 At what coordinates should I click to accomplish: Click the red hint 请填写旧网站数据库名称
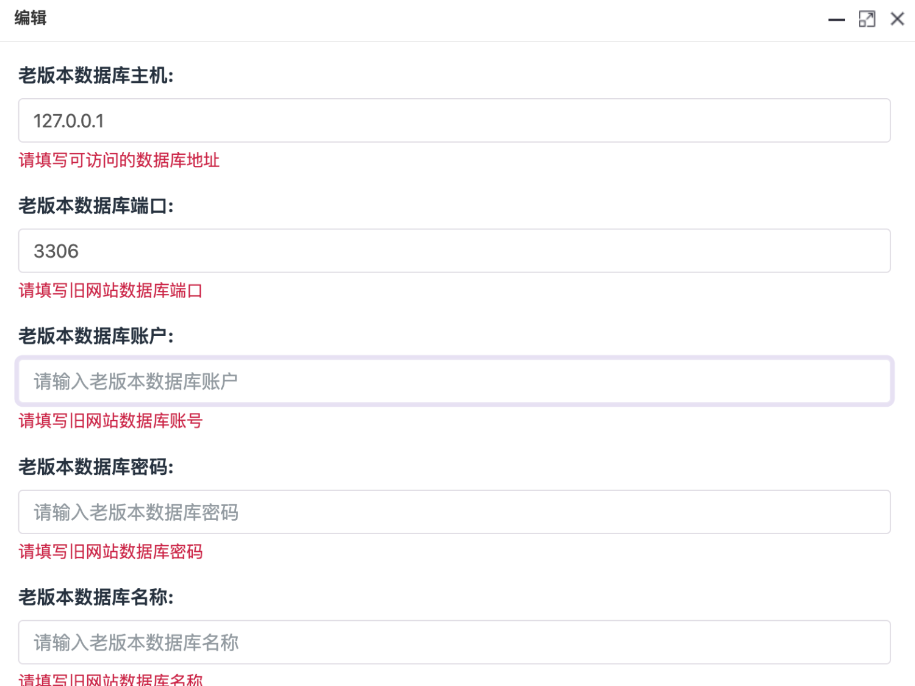pyautogui.click(x=110, y=679)
